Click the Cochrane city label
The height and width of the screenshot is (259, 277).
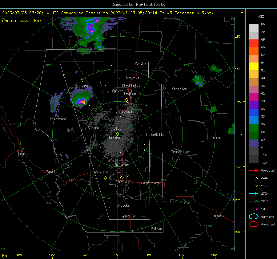(x=101, y=172)
